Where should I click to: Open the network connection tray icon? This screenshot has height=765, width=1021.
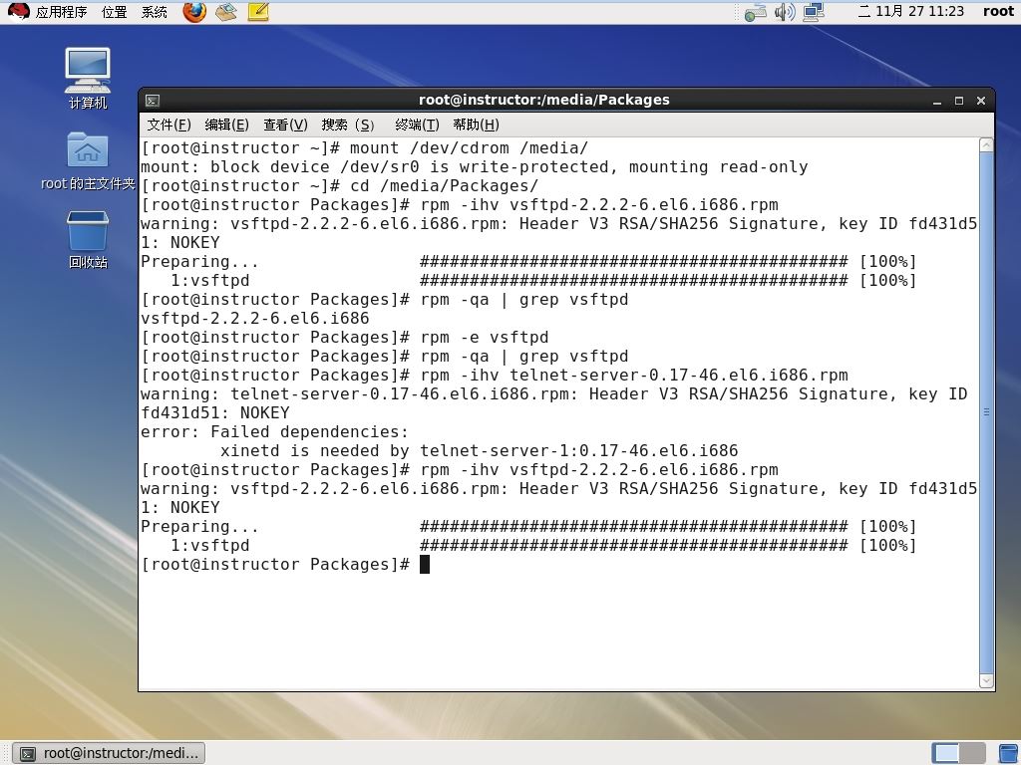point(756,12)
